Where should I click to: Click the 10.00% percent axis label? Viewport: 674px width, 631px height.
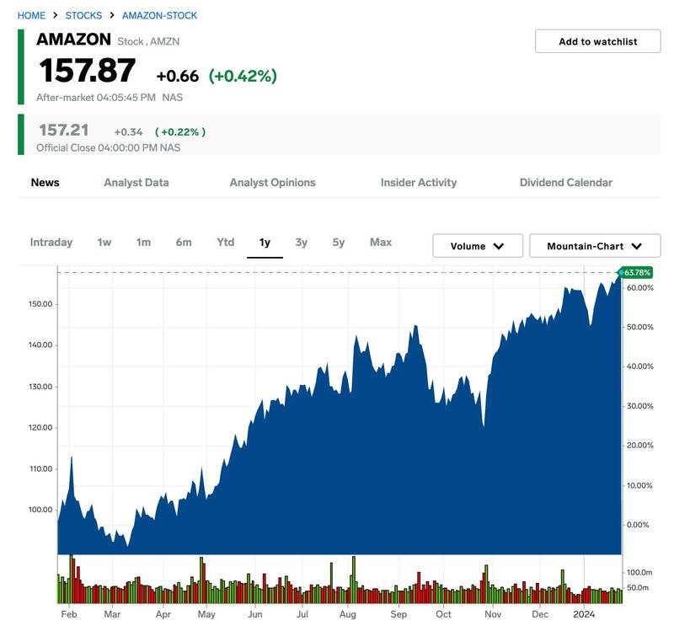click(x=639, y=485)
